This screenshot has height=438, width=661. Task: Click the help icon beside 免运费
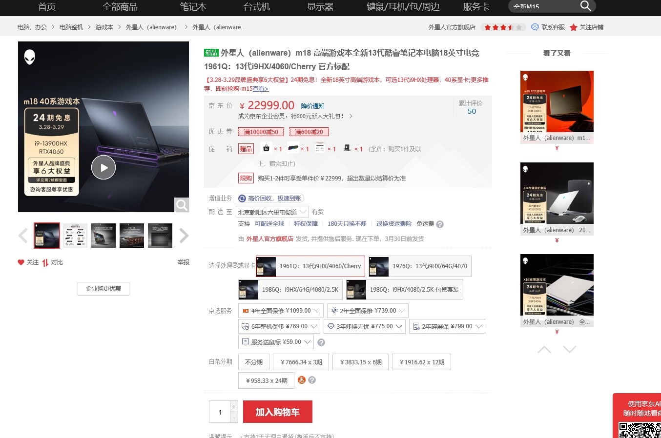[x=440, y=224]
